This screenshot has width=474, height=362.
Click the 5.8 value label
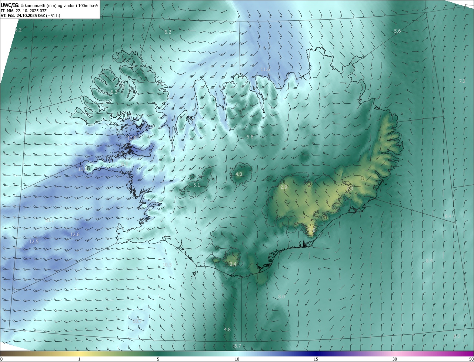250,137
